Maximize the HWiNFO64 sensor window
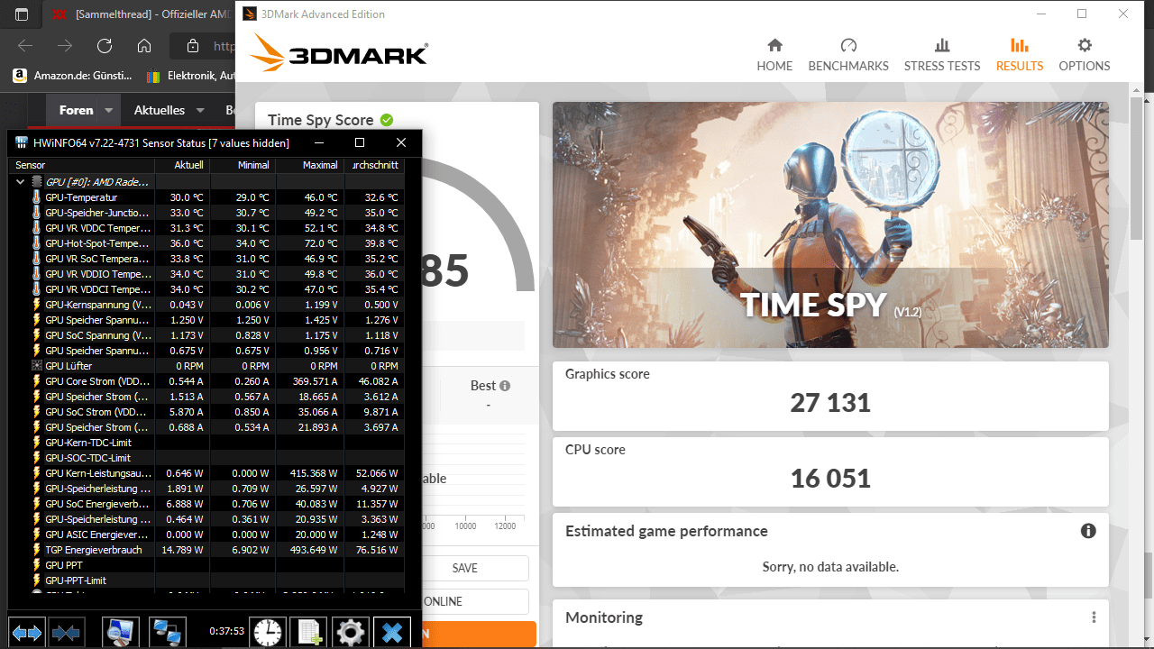Viewport: 1154px width, 649px height. pos(360,142)
